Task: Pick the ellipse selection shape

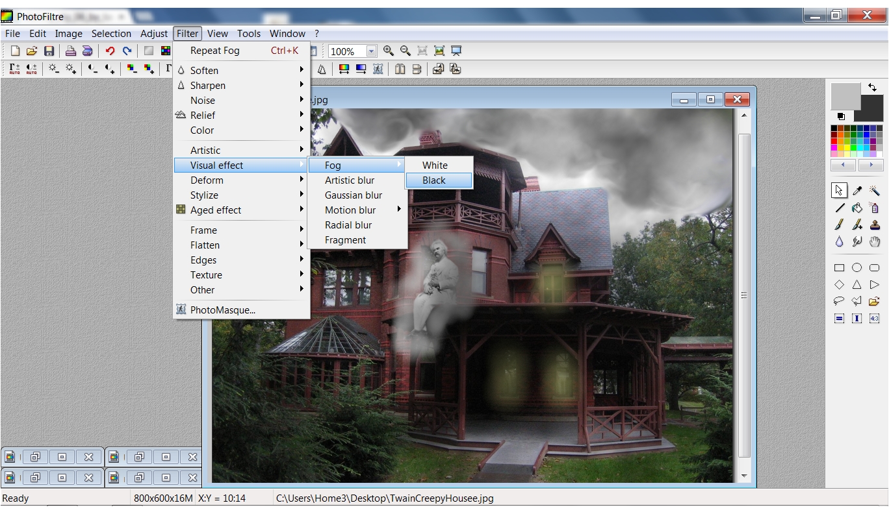Action: 857,267
